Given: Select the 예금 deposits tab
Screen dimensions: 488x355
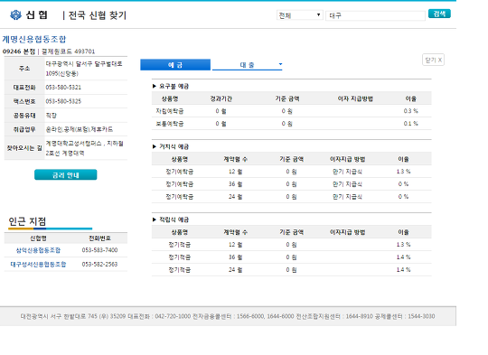Looking at the screenshot, I should pyautogui.click(x=175, y=65).
